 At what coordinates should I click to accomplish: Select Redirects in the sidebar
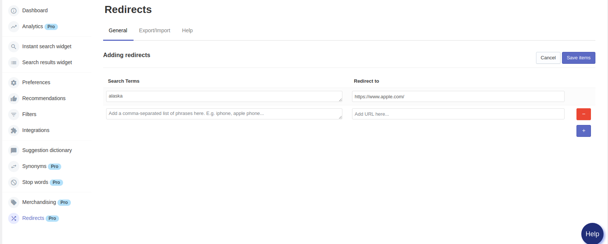(33, 218)
